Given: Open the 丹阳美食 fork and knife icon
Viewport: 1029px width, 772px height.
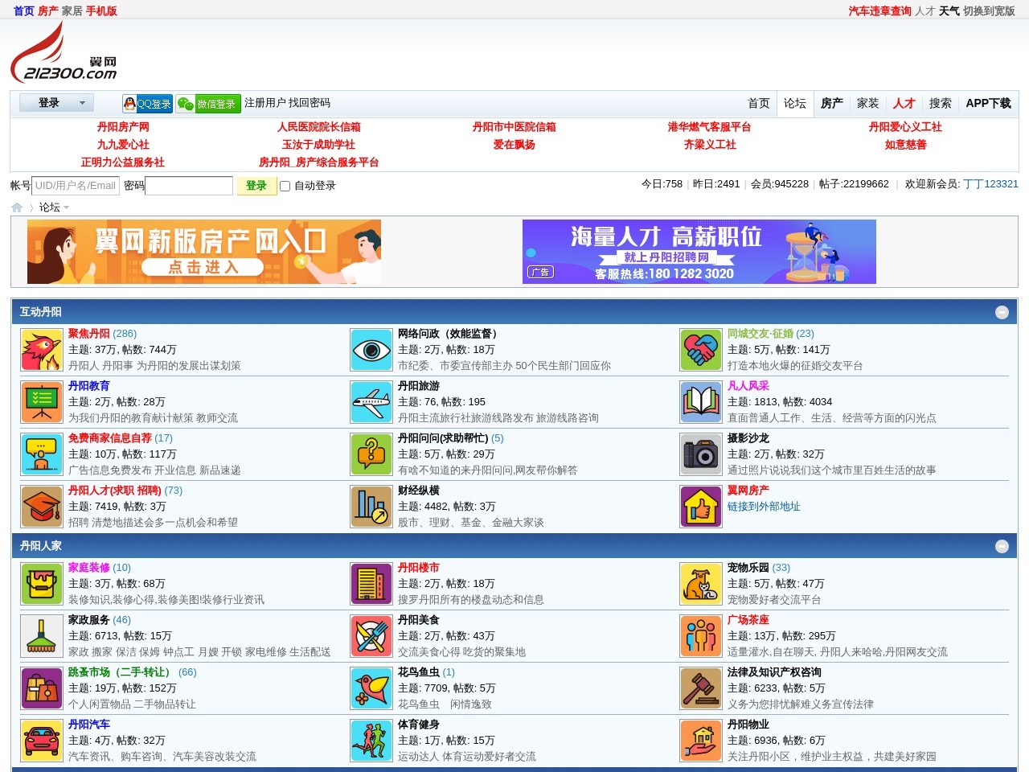Looking at the screenshot, I should [x=371, y=636].
